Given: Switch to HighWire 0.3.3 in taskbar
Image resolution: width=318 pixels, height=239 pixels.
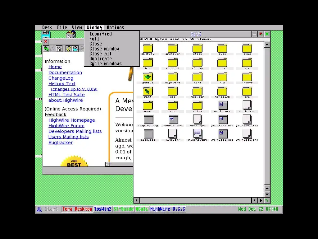Looking at the screenshot, I should 167,209.
